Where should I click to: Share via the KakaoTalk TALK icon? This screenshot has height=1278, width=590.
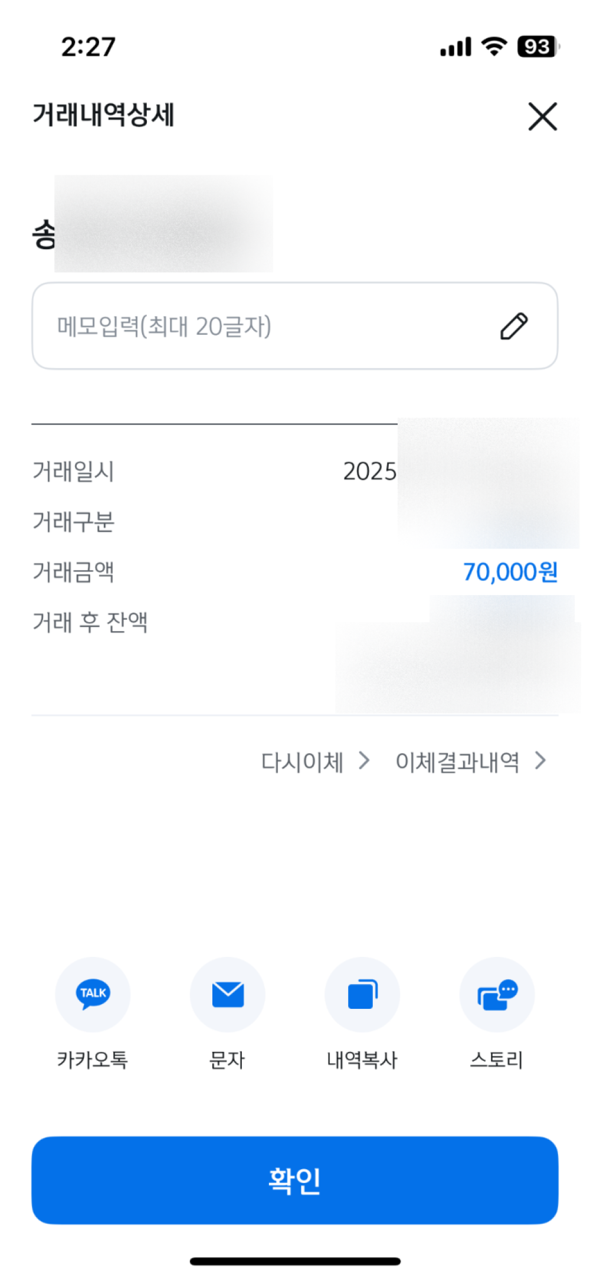coord(93,994)
